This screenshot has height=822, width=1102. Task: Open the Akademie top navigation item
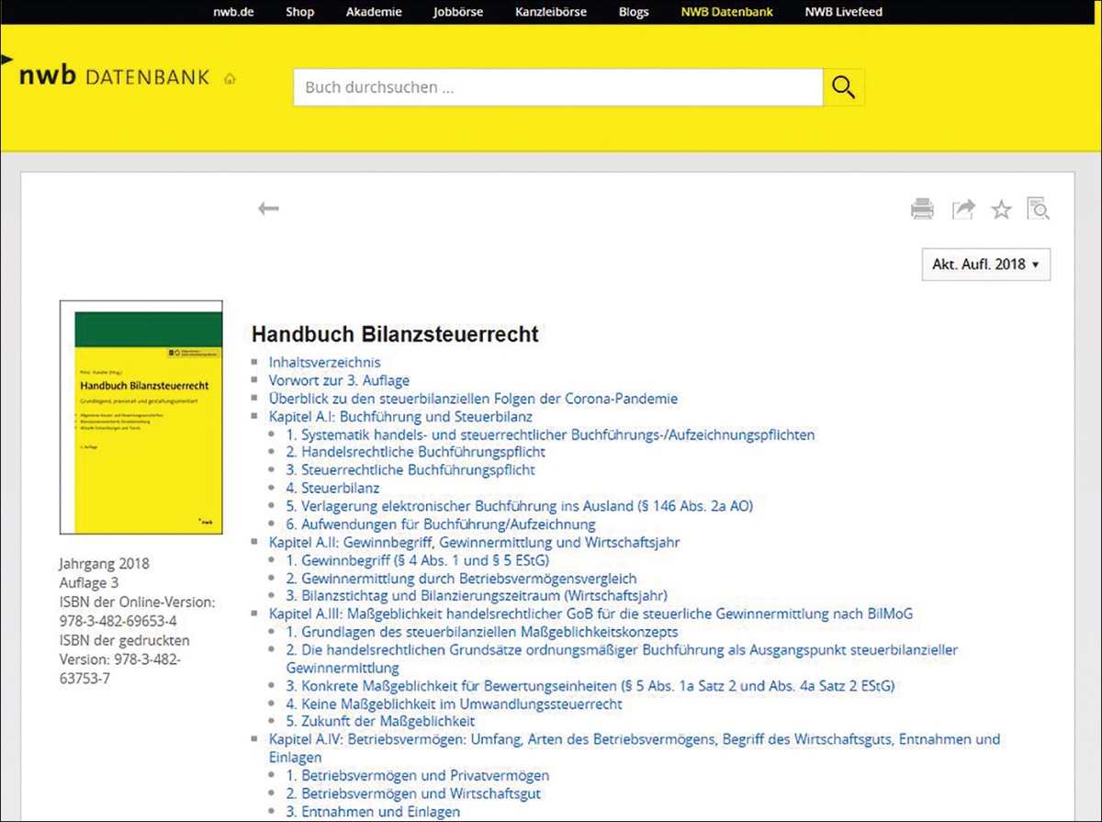coord(374,12)
